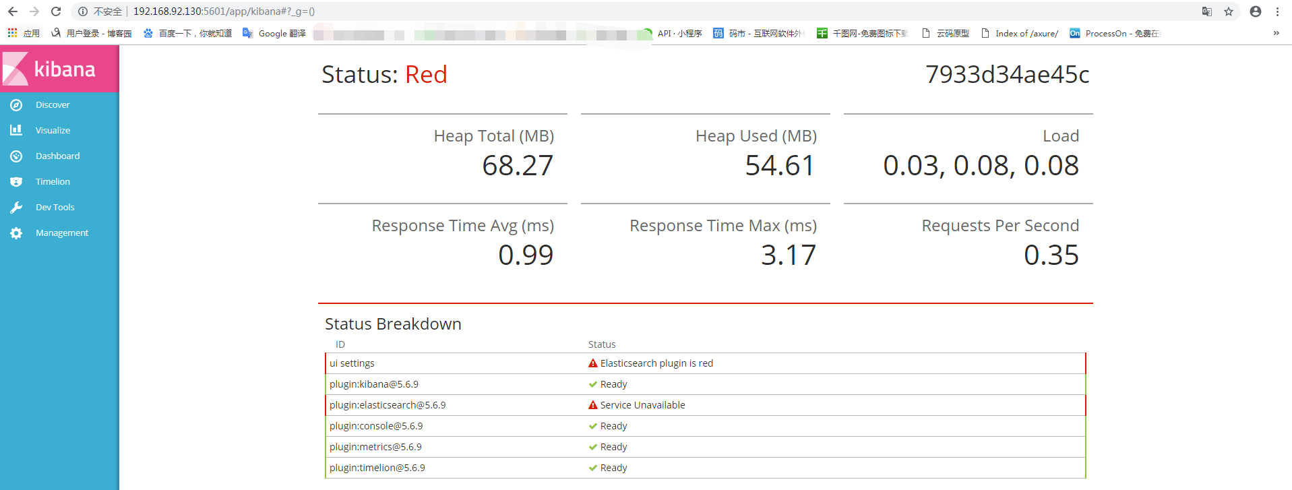Click warning icon beside Service Unavailable

coord(593,405)
